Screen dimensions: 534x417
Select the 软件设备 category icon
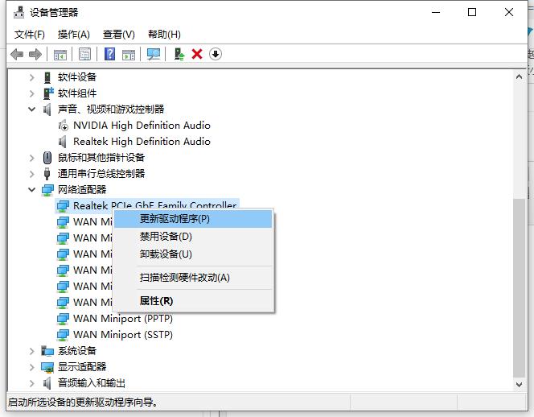47,77
